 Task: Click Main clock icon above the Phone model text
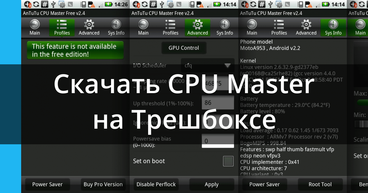coord(252,24)
